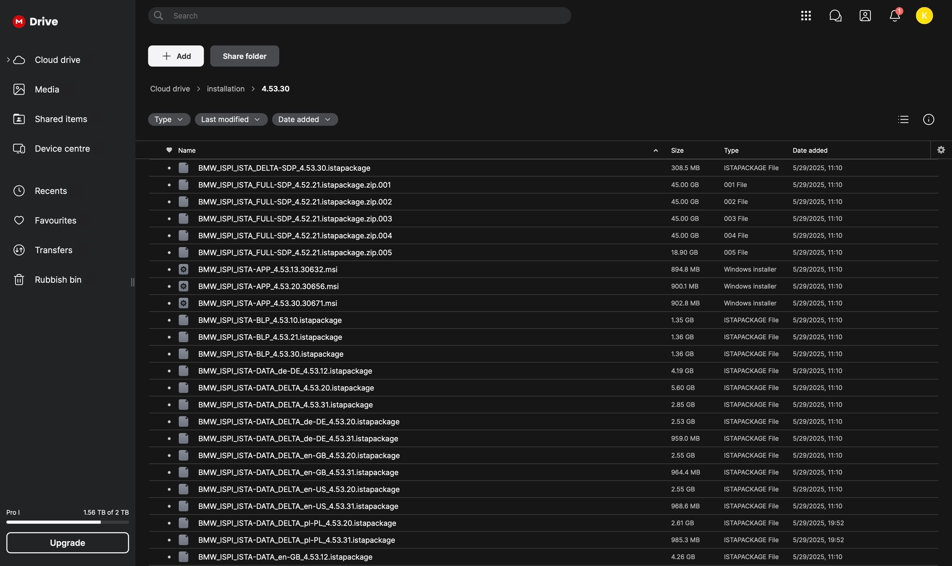The height and width of the screenshot is (566, 952).
Task: Click the storage usage progress bar
Action: (67, 522)
